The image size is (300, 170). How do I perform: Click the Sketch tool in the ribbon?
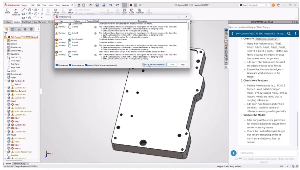(x=8, y=12)
